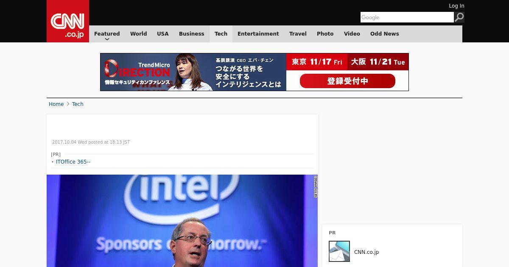
Task: Click the Tech breadcrumb link
Action: click(78, 104)
